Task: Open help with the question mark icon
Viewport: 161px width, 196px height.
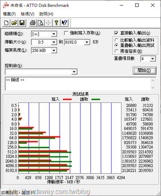Action: [56, 23]
